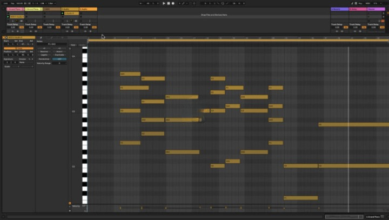The height and width of the screenshot is (220, 389).
Task: Open the Groove chooser dropdown
Action: (x=25, y=62)
